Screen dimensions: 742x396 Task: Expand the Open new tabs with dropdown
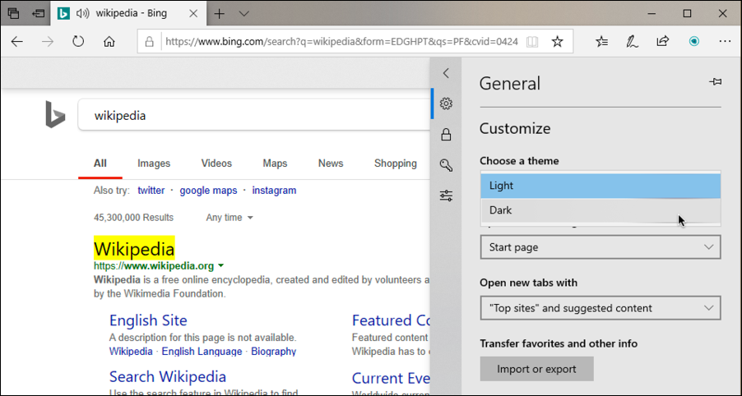coord(600,308)
